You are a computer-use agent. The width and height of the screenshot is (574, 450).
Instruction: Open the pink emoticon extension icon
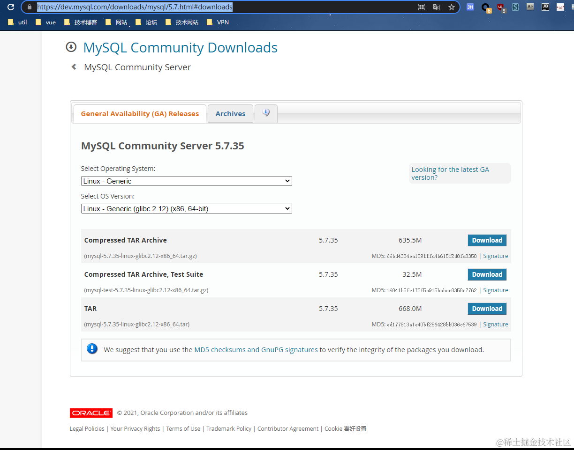(560, 7)
